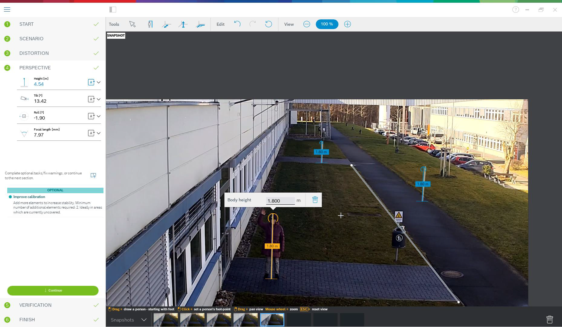Viewport: 562px width, 327px height.
Task: Select the vertical height measurement tool
Action: tap(183, 24)
